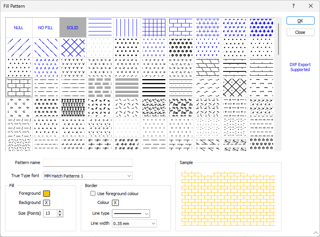Decrease Size points with down arrow
Viewport: 320px width, 237px height.
(x=60, y=215)
